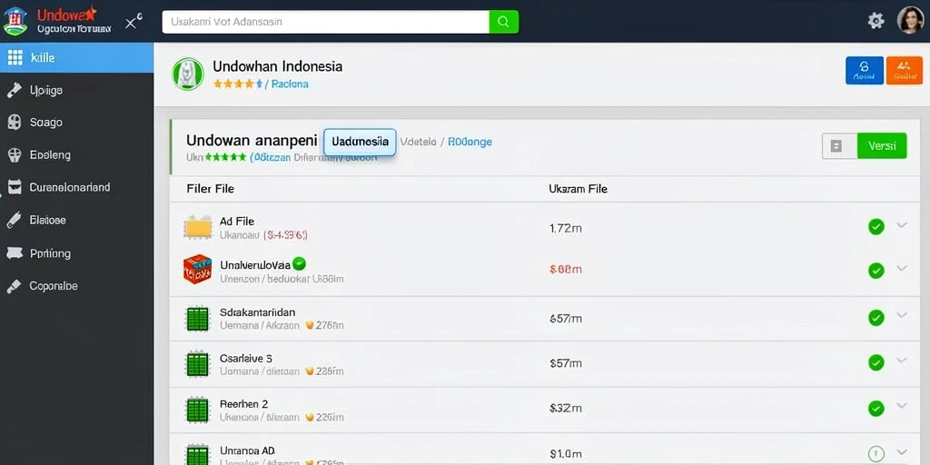Click the red cube Unalveruiovaia icon

click(197, 269)
